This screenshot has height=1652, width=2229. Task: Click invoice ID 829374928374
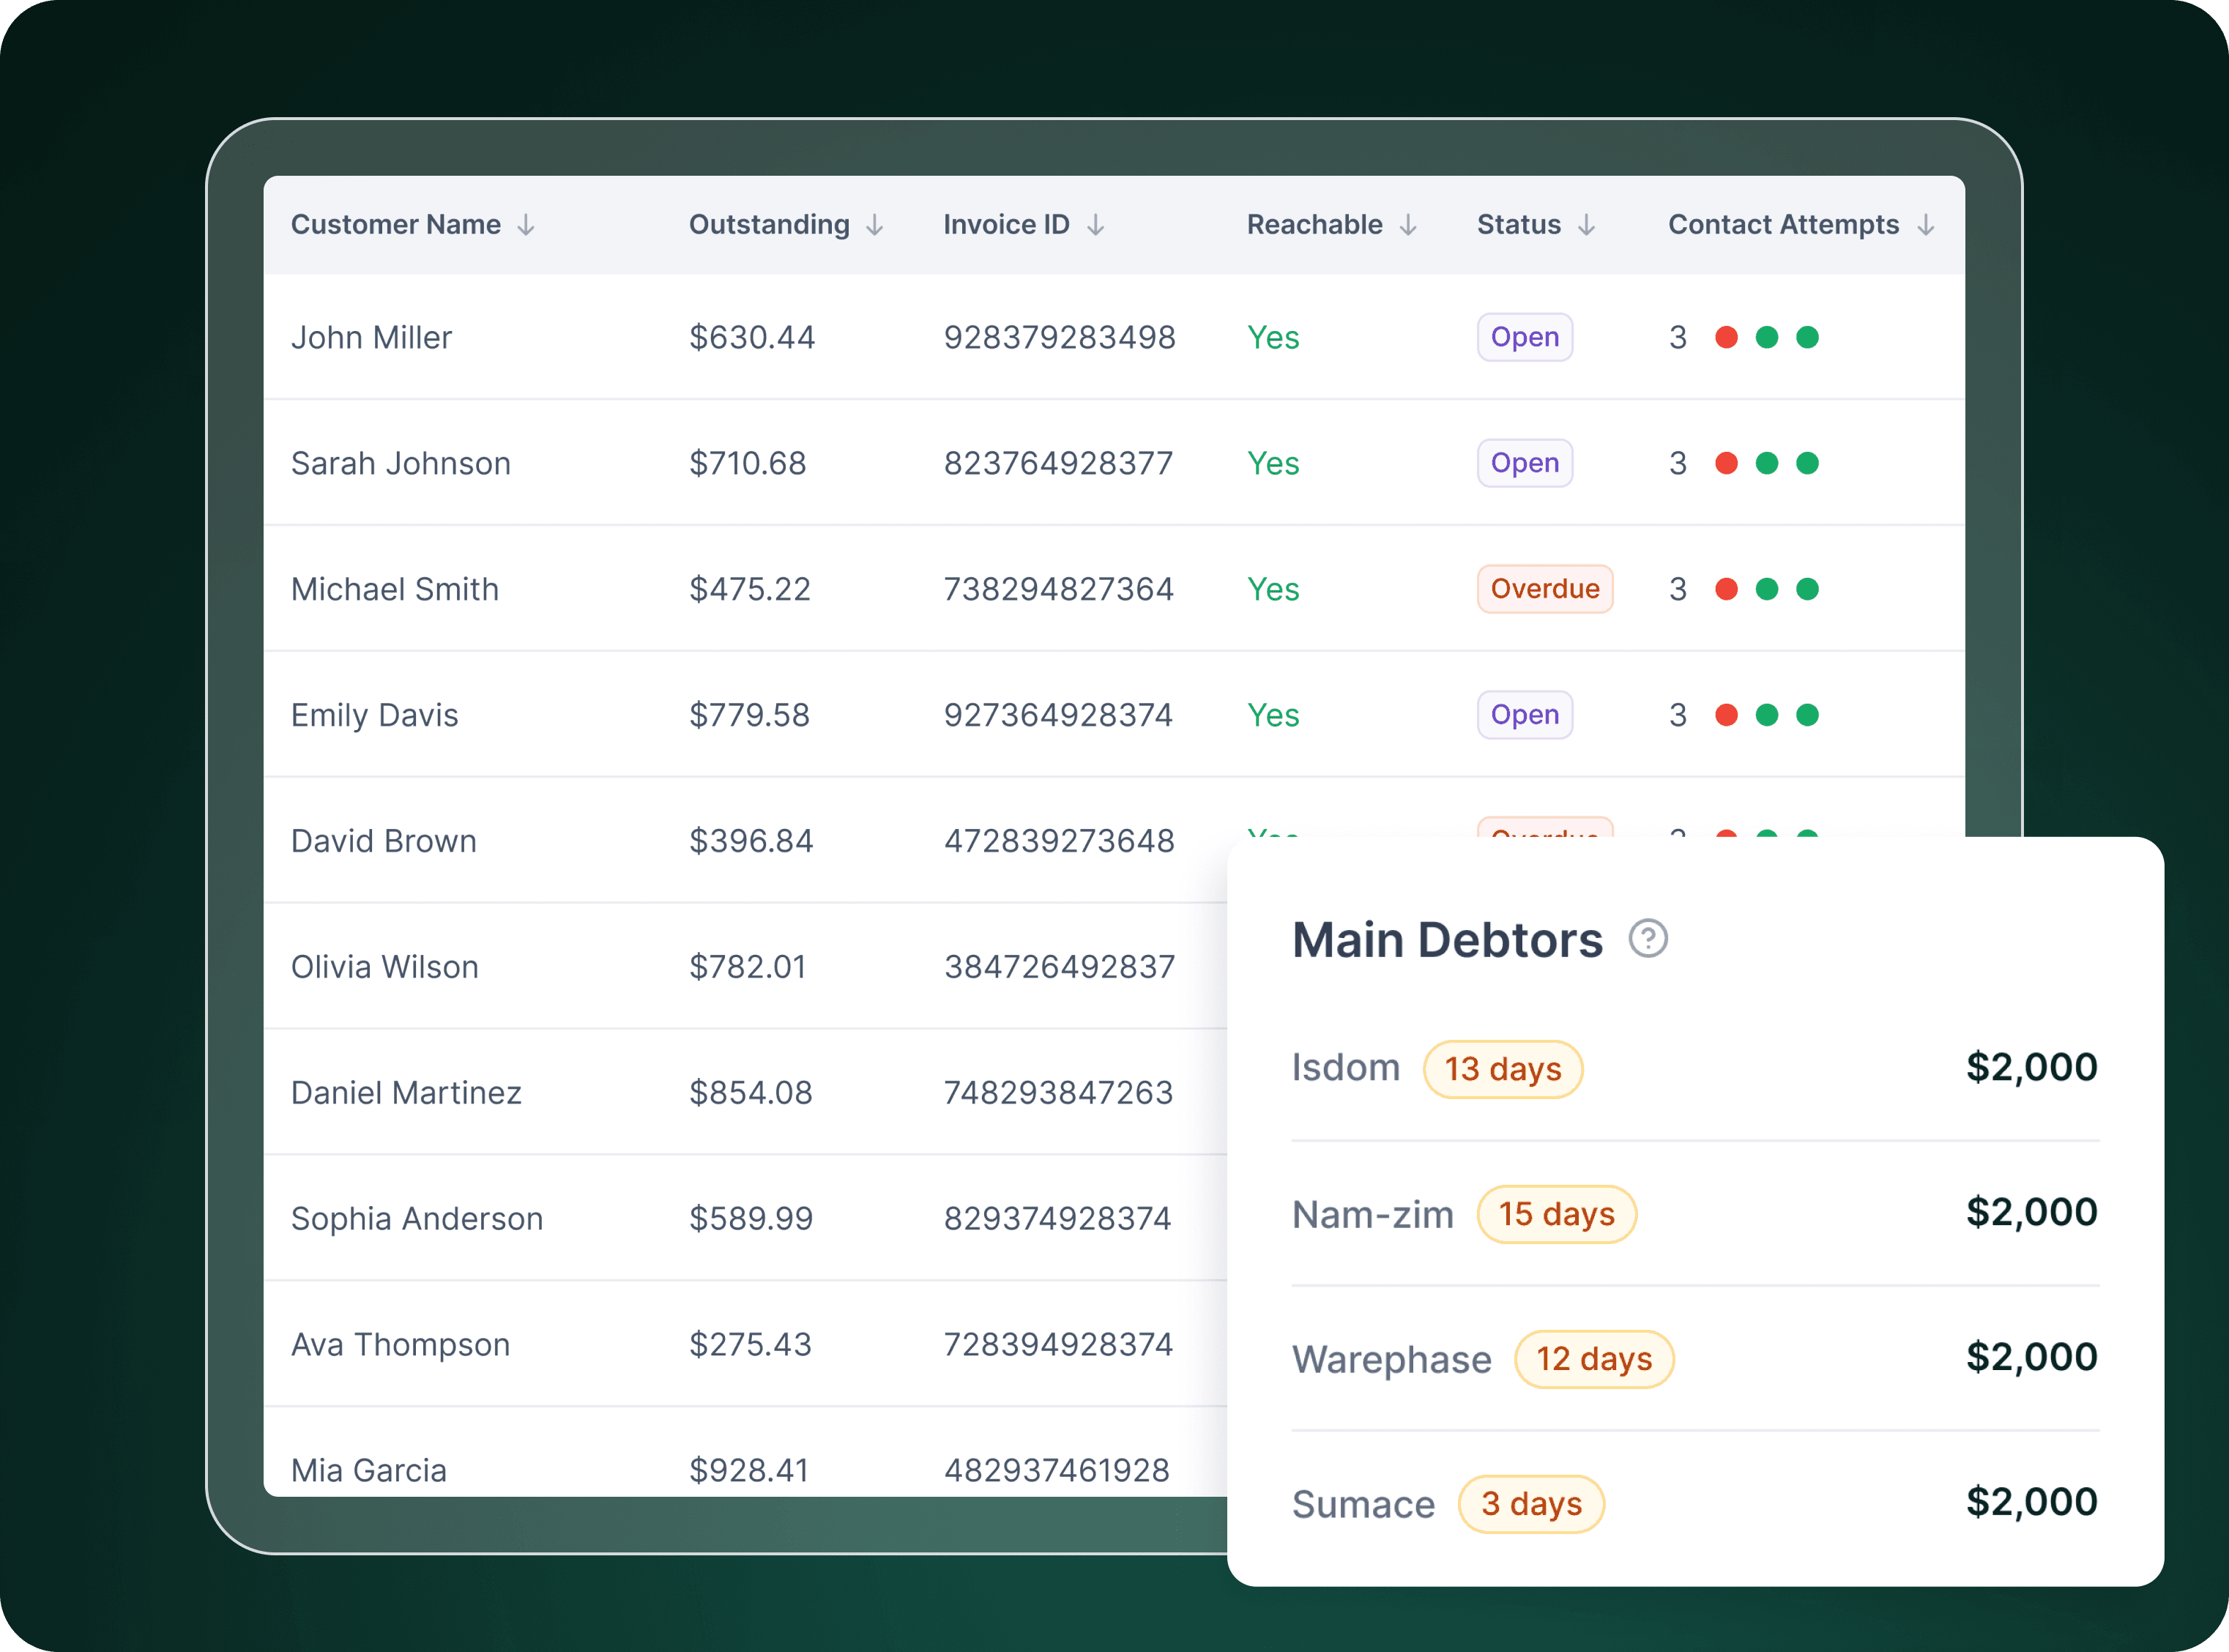(1058, 1220)
